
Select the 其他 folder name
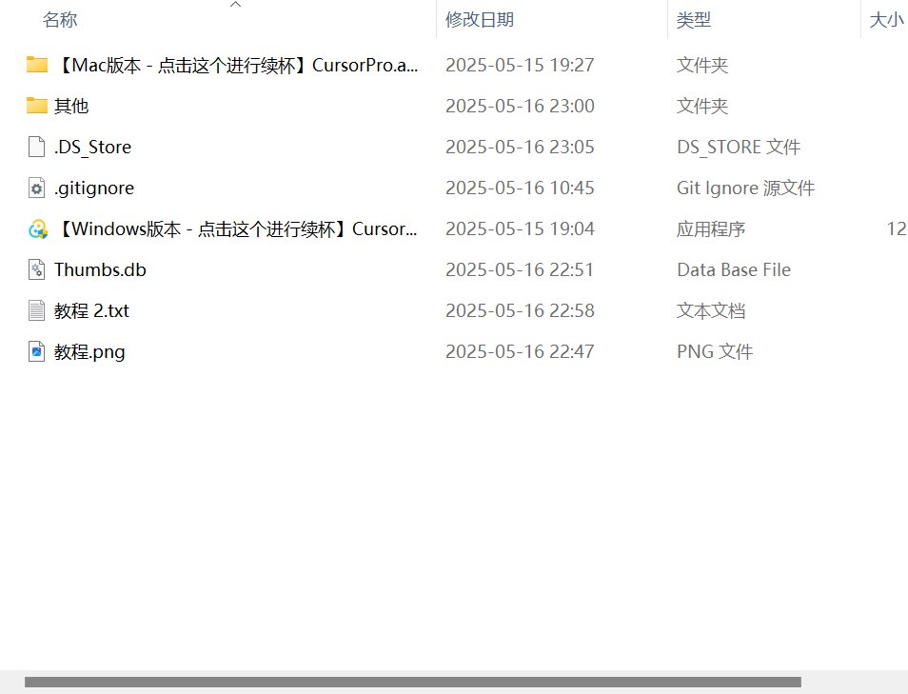71,106
